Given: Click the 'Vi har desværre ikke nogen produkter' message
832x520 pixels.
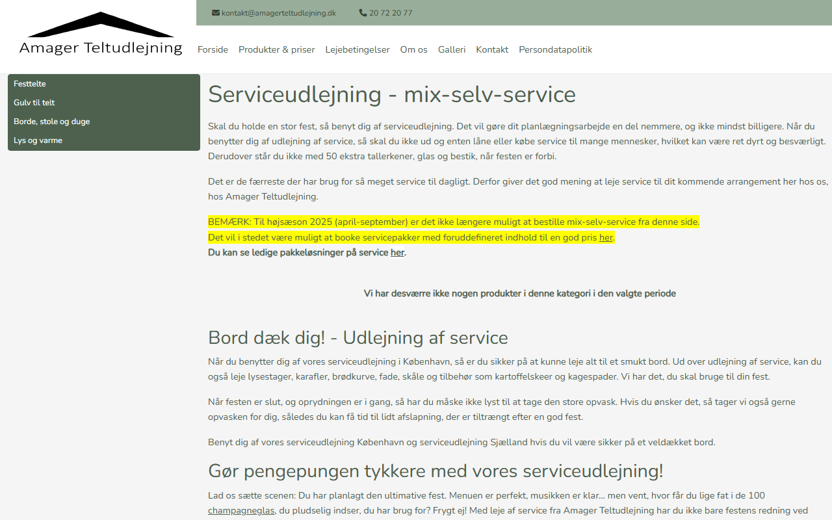Looking at the screenshot, I should pos(520,294).
